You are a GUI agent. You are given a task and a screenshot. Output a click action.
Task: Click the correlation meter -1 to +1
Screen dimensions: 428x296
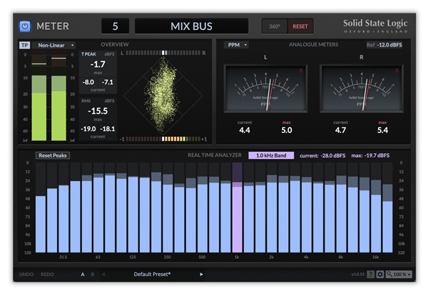point(163,139)
